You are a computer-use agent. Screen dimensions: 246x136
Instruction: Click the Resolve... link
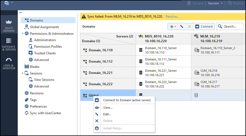point(172,17)
